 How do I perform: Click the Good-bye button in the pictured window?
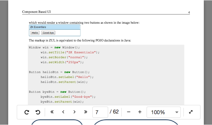point(48,33)
